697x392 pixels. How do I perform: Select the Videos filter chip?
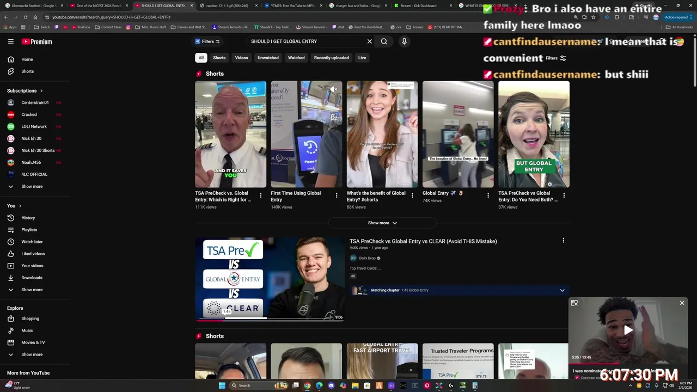[242, 58]
